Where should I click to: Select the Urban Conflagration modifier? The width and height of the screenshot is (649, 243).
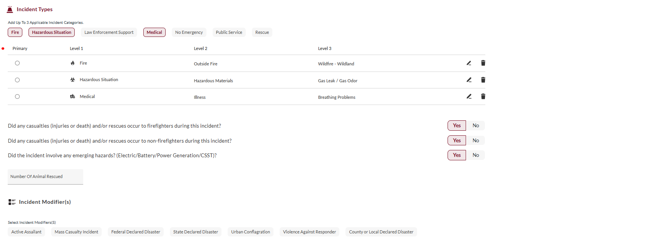pos(250,232)
